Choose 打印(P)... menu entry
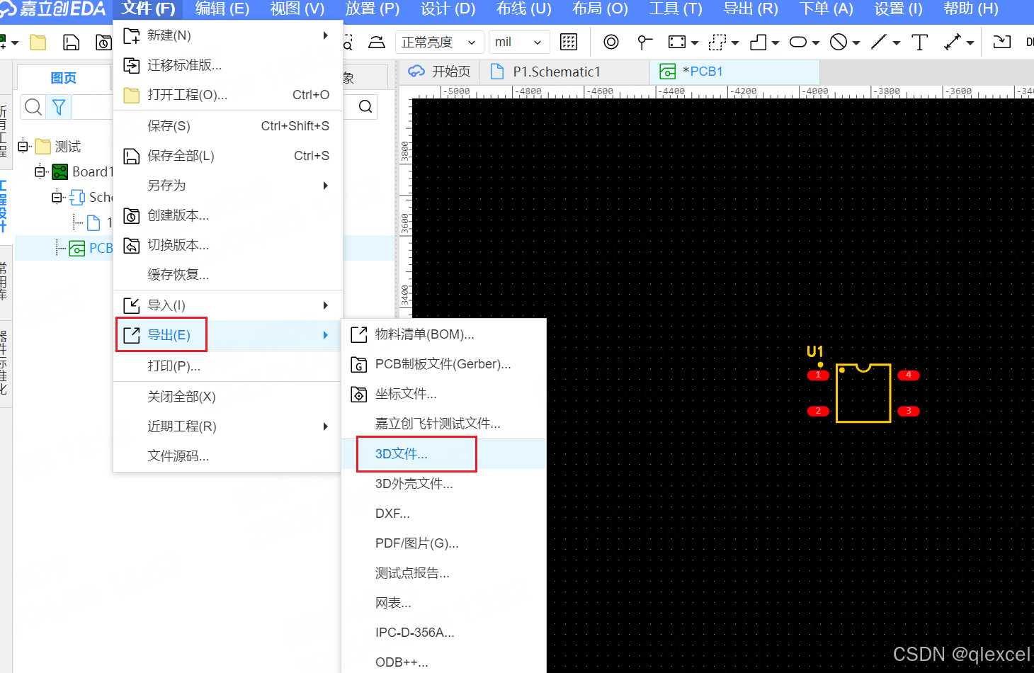 pos(228,366)
